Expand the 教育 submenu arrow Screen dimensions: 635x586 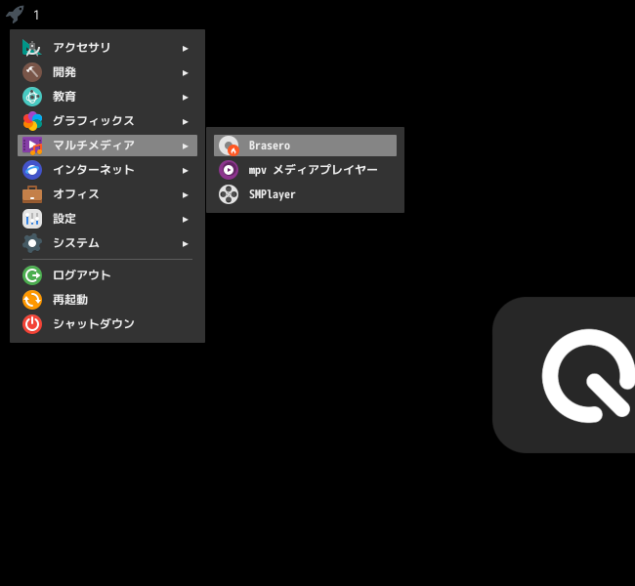[185, 98]
